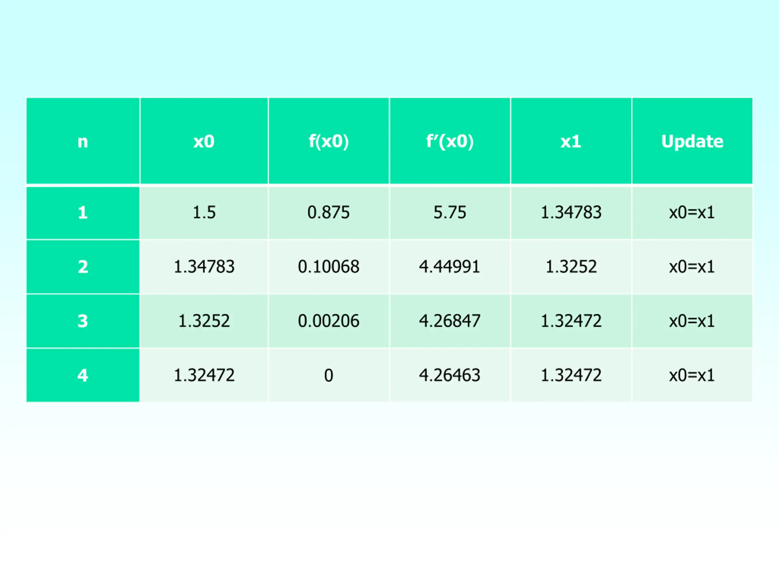The width and height of the screenshot is (779, 584).
Task: Select the row number 4 cell
Action: click(x=83, y=375)
